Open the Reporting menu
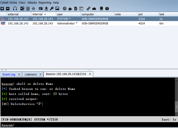 point(45,3)
